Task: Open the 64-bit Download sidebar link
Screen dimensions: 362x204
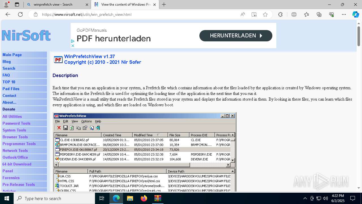Action: click(x=17, y=164)
